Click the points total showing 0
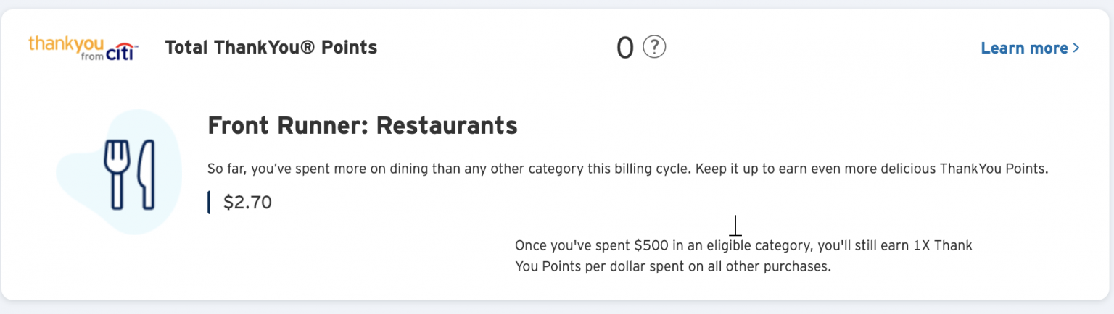The width and height of the screenshot is (1114, 314). tap(624, 48)
